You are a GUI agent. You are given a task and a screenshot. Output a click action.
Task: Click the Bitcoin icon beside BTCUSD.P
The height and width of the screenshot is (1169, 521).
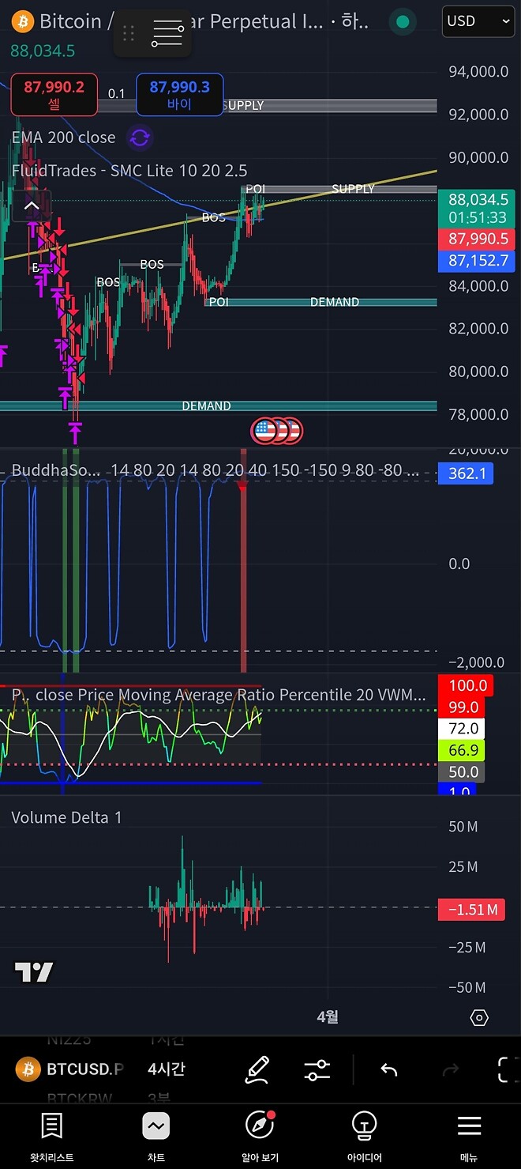point(28,1069)
